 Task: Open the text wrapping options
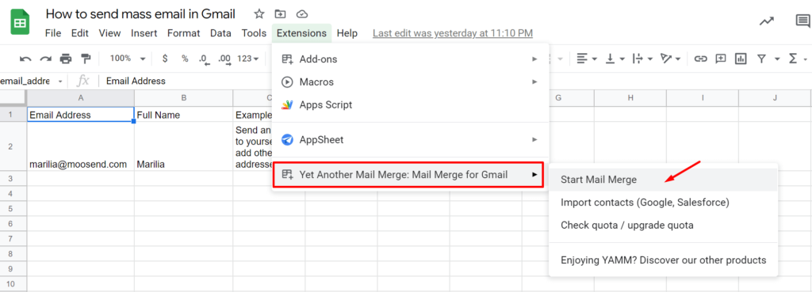click(642, 59)
